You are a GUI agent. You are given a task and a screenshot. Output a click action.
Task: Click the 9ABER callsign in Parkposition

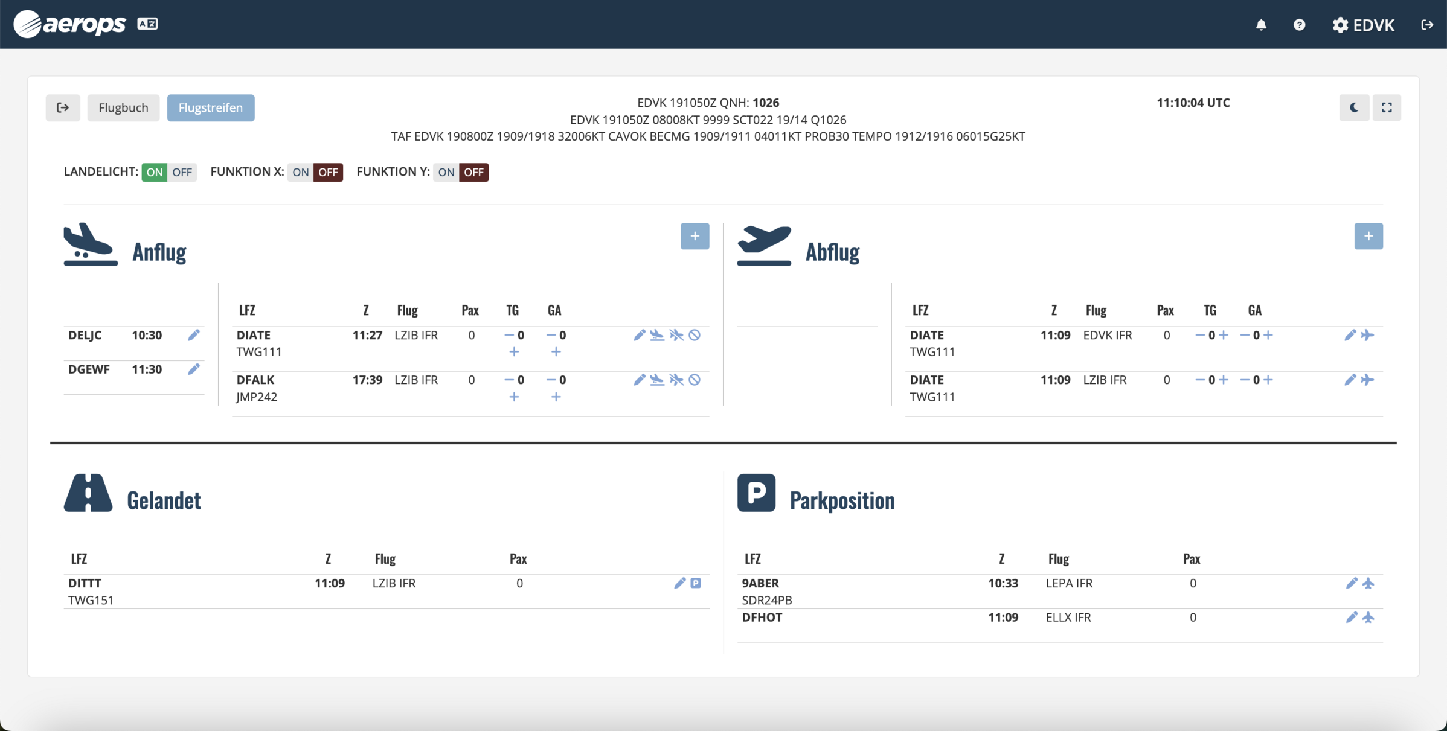[x=760, y=583]
